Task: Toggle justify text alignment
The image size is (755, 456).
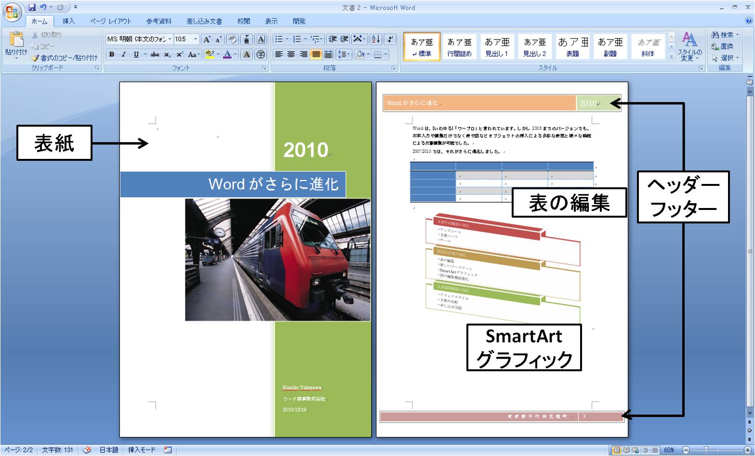Action: (316, 54)
